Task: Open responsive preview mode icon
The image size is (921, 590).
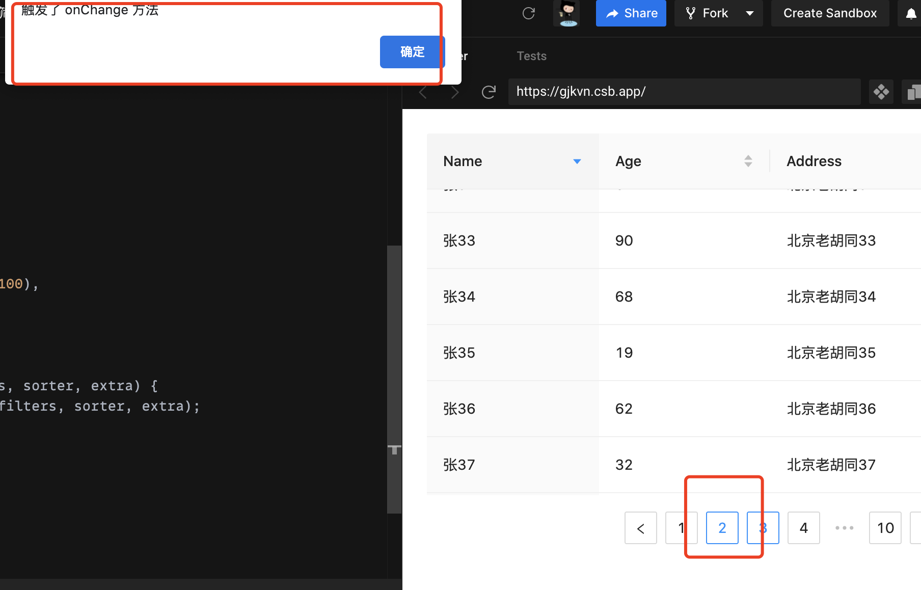Action: tap(881, 92)
